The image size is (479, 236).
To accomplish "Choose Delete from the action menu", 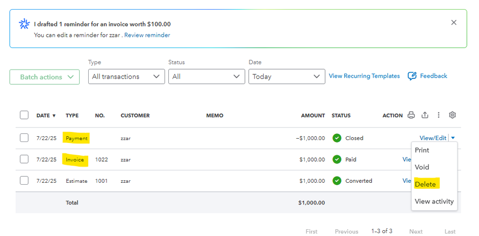I will [x=425, y=184].
